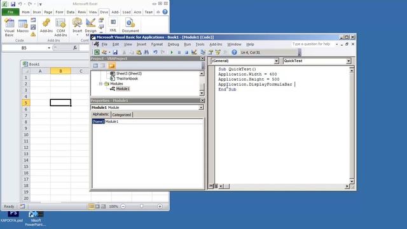Click Excel Help question mark icon
The height and width of the screenshot is (229, 407).
(x=165, y=12)
